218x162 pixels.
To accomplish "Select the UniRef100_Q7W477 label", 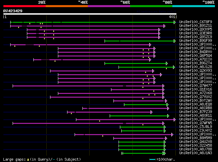I will click(x=196, y=85).
